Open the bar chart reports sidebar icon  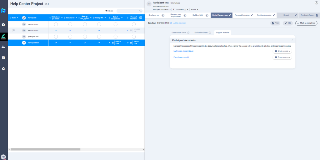pos(3,58)
